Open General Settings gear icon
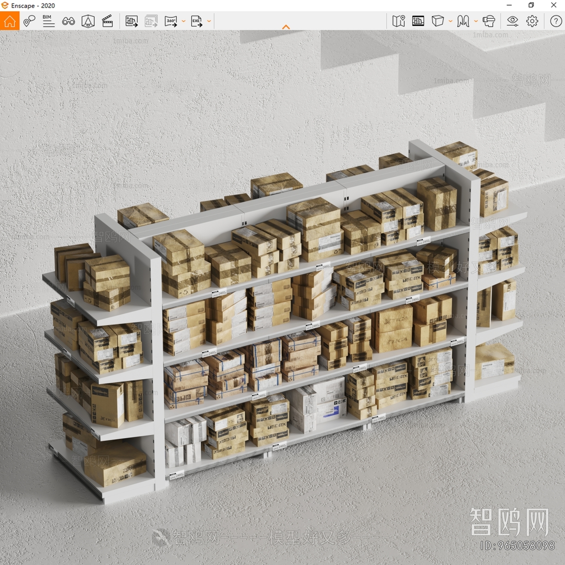 [x=532, y=21]
